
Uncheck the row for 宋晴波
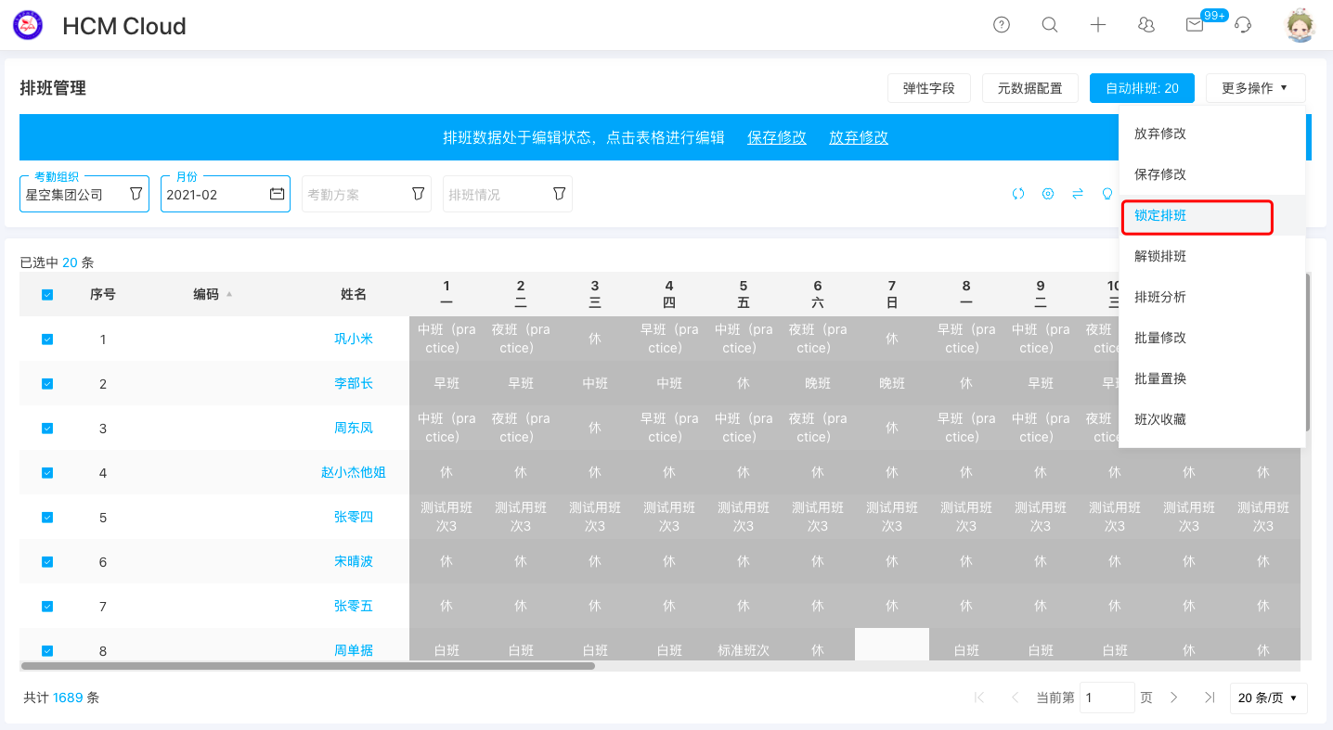tap(47, 562)
